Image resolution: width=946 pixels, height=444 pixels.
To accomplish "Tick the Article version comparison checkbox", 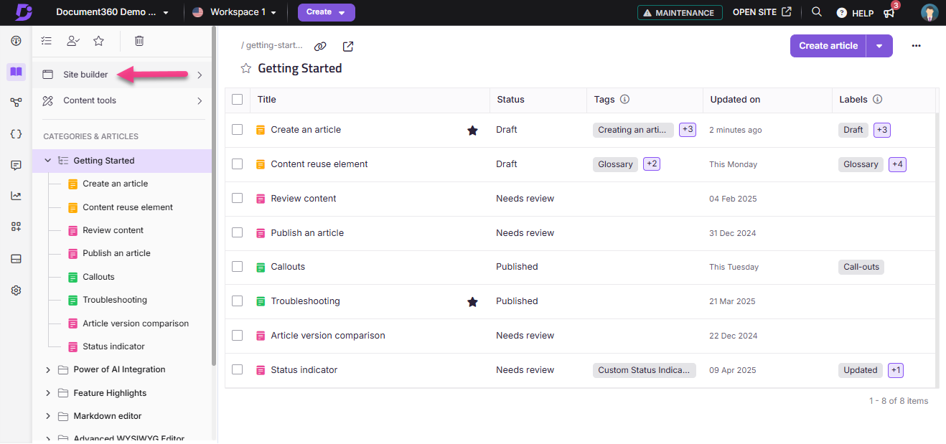I will coord(238,336).
